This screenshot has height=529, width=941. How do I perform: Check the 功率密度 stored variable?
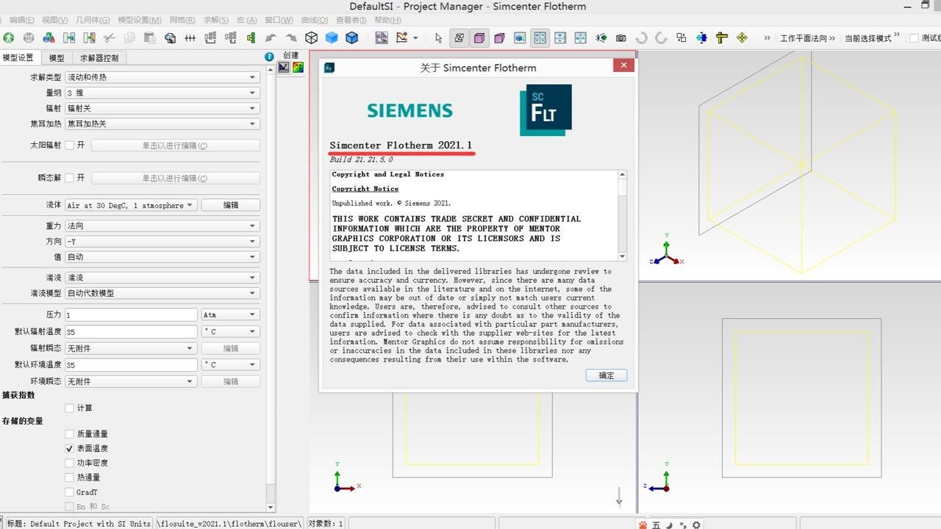click(68, 462)
